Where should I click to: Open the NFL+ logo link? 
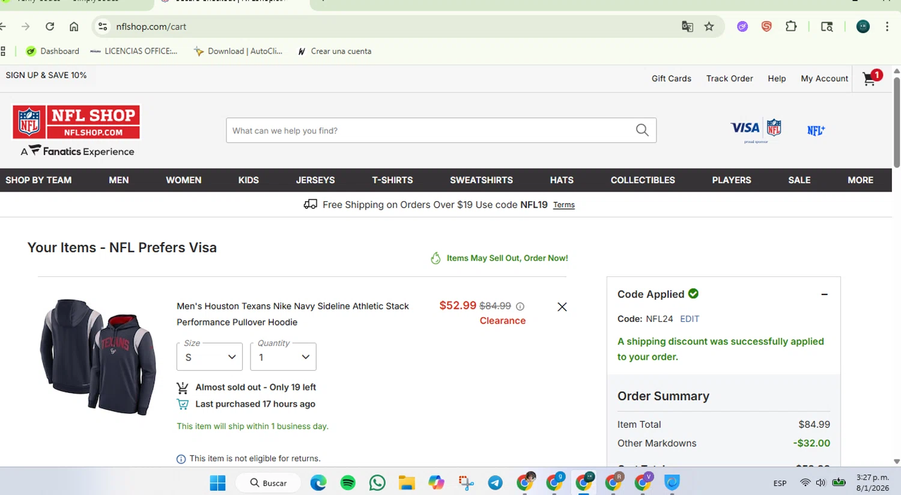(x=816, y=130)
